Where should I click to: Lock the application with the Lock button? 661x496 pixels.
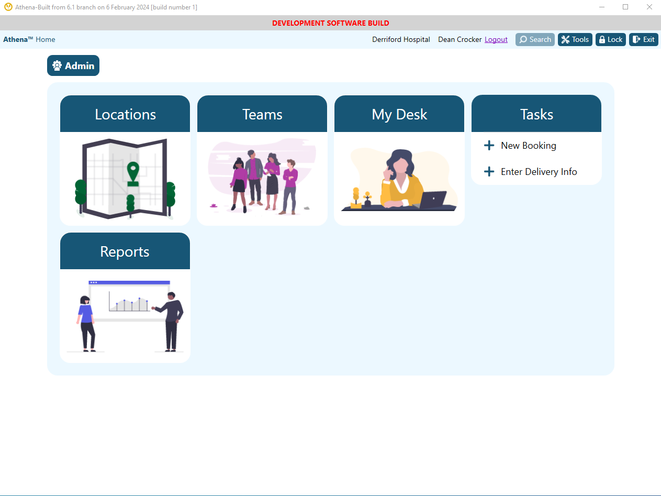click(x=611, y=39)
